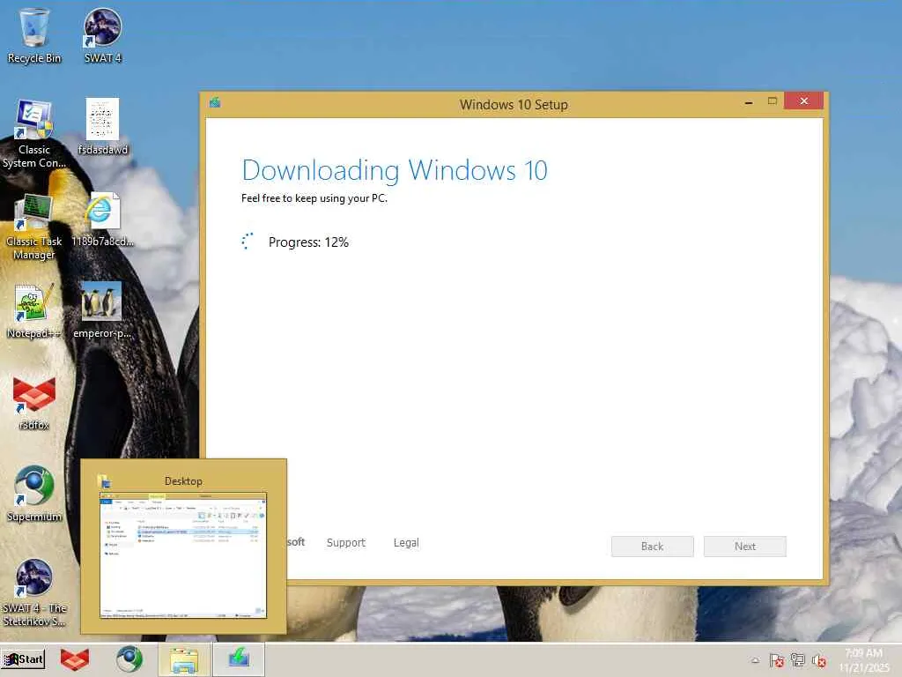Click the 'Desktop' label in the taskbar preview
902x677 pixels.
click(183, 480)
